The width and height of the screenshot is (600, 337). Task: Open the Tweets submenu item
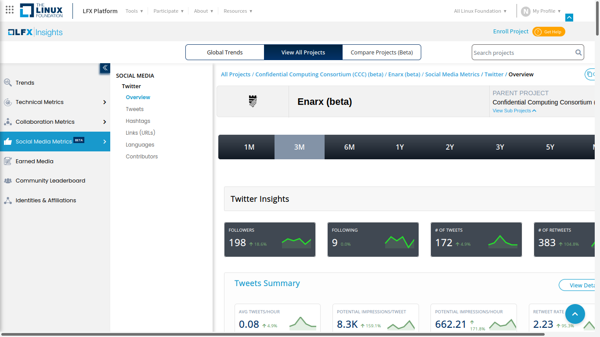[135, 109]
